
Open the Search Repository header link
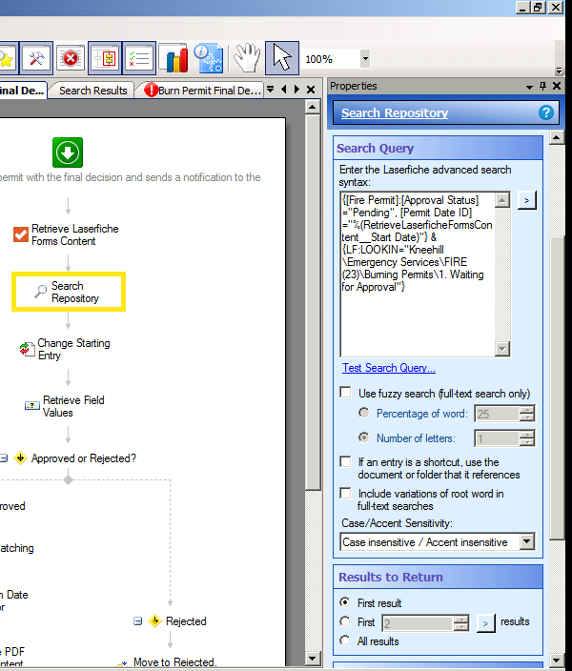pyautogui.click(x=395, y=113)
